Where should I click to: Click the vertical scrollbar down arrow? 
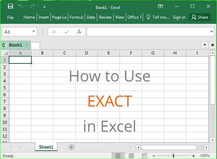tap(213, 140)
